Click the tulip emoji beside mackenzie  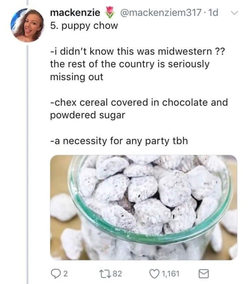click(x=109, y=12)
